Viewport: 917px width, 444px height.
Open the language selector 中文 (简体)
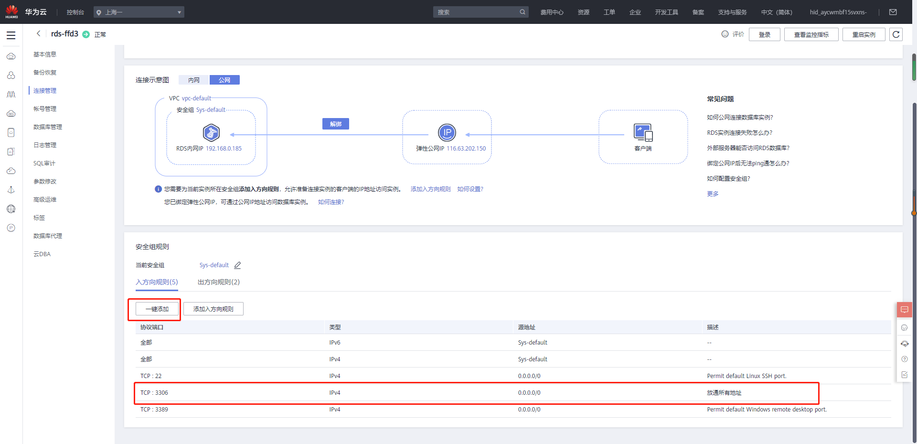[777, 12]
